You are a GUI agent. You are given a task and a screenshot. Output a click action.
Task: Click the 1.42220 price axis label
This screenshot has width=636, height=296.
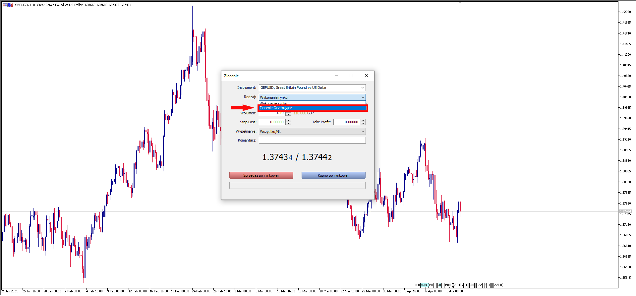[626, 12]
